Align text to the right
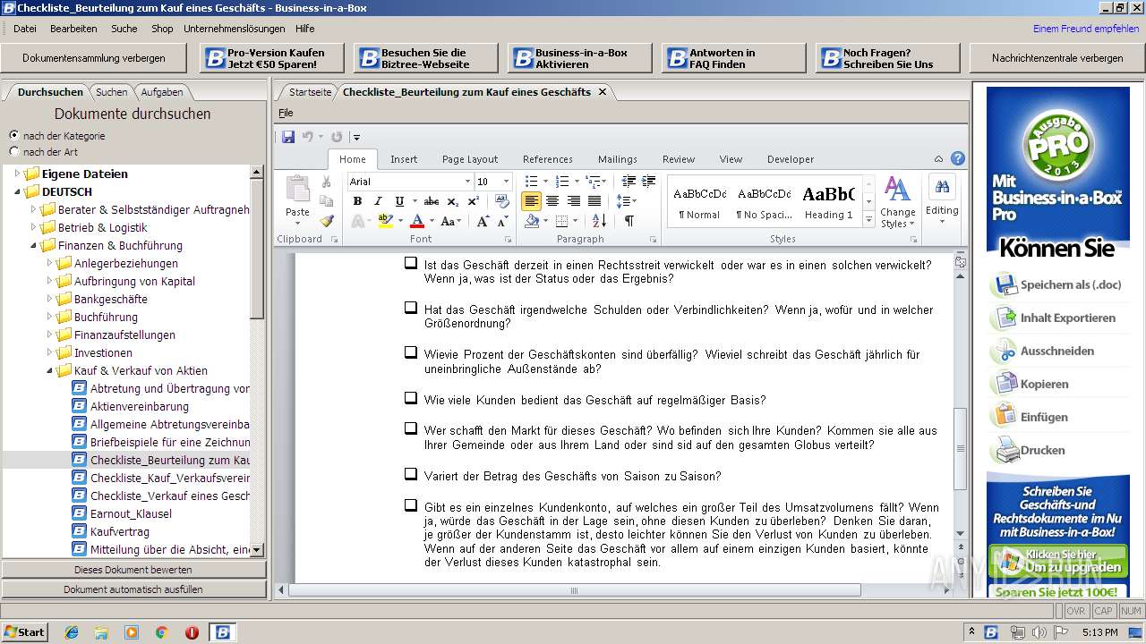The height and width of the screenshot is (644, 1146). pos(574,201)
